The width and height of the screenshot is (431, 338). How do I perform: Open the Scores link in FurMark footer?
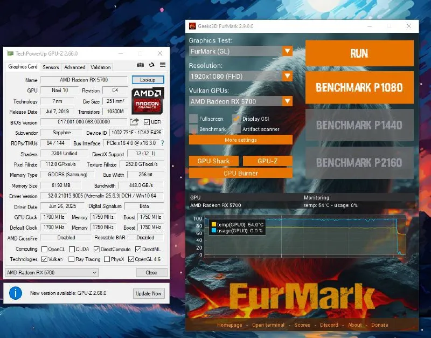click(302, 325)
